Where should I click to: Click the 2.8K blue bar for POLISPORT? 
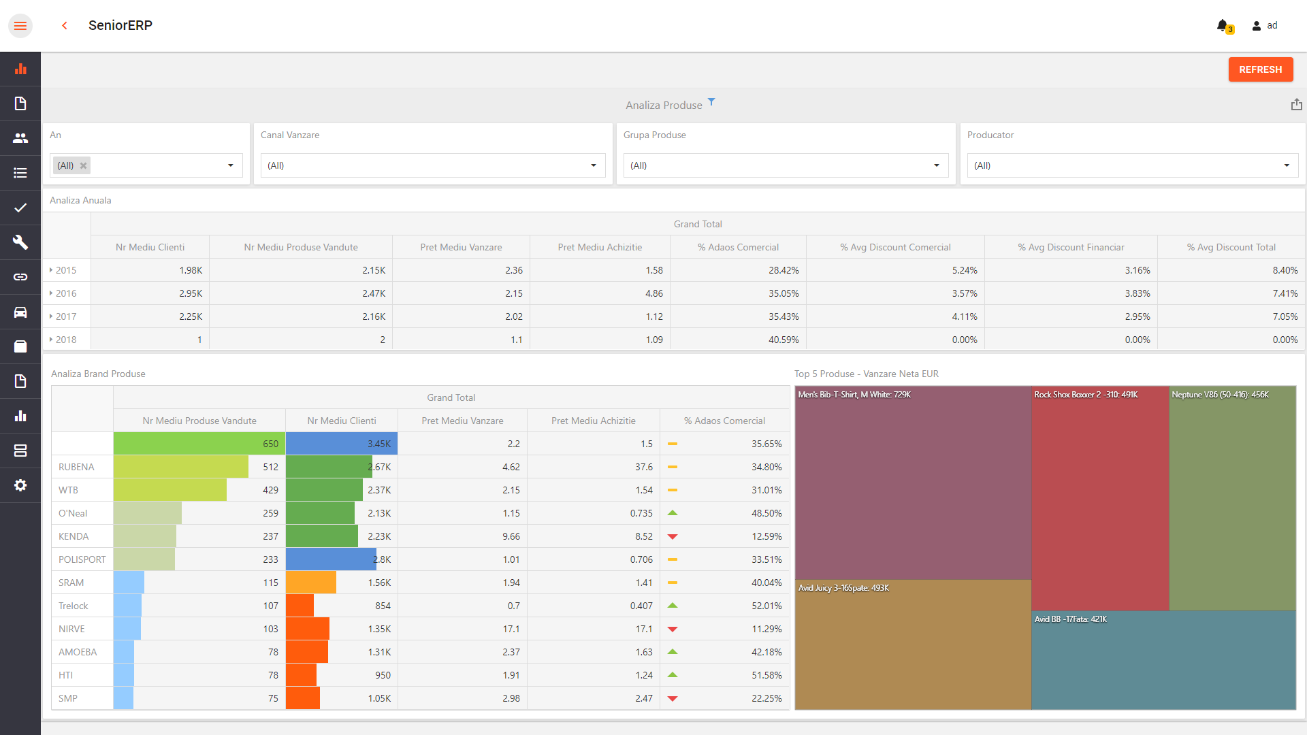pos(331,559)
